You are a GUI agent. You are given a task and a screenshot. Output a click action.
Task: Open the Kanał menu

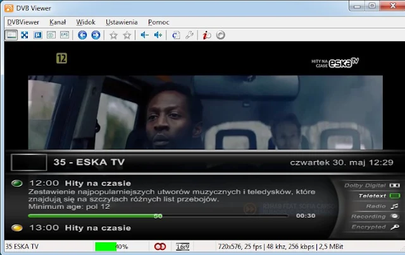coord(58,22)
